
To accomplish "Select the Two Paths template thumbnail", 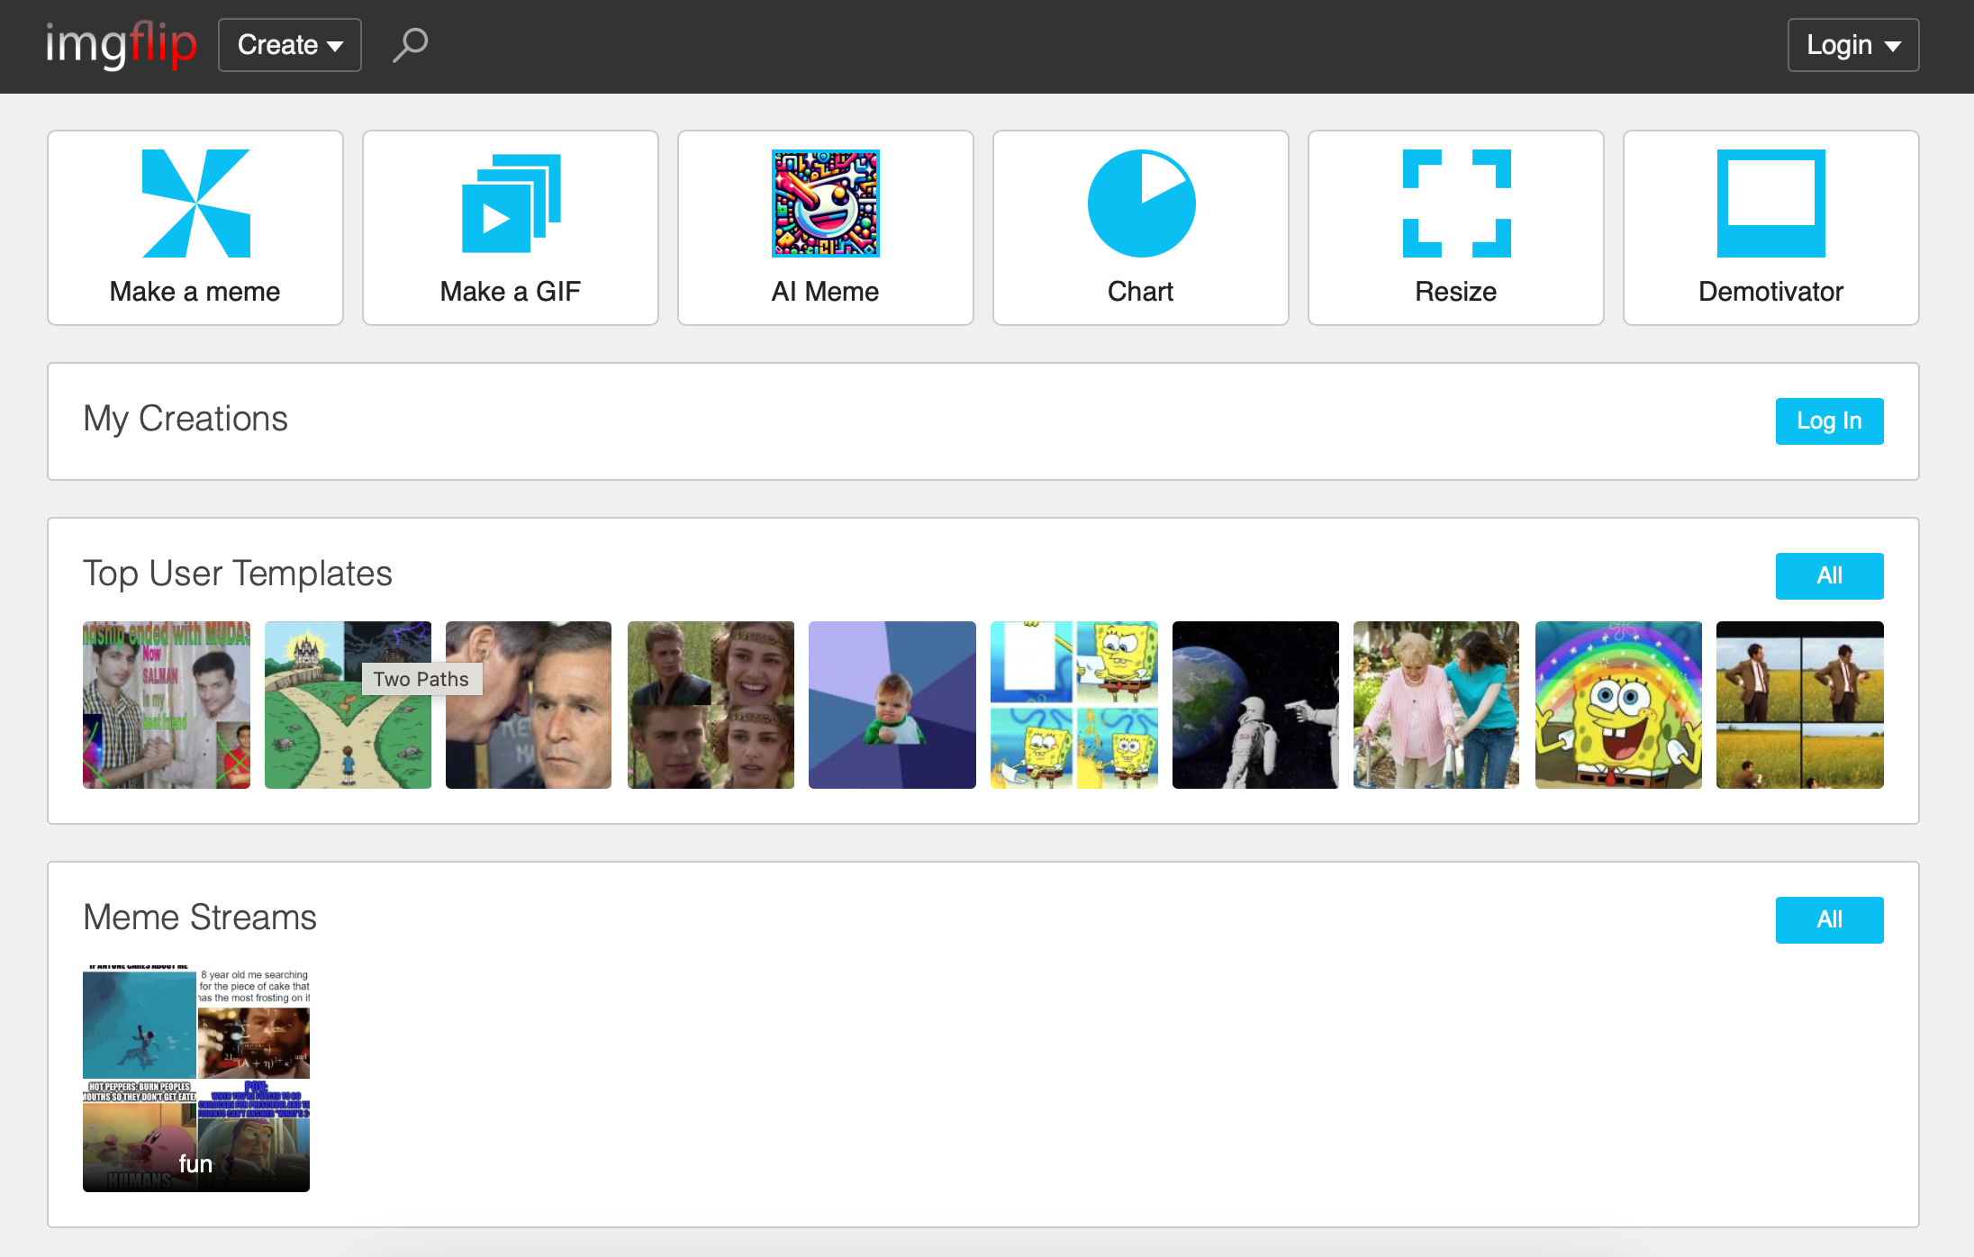I will pos(348,705).
